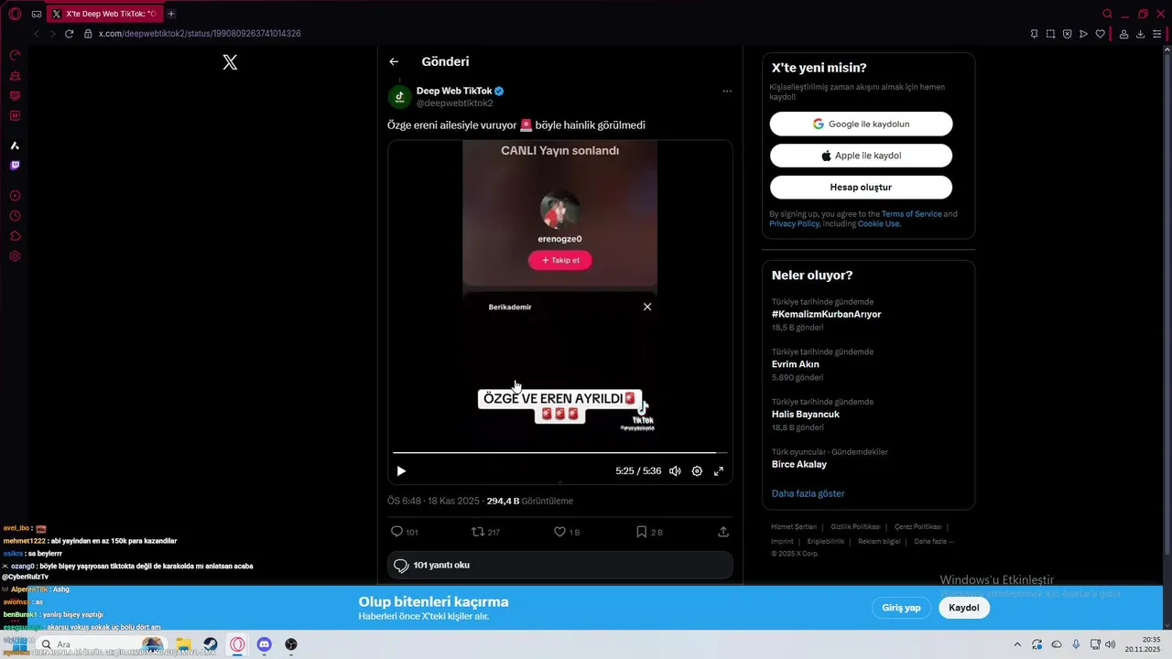1172x659 pixels.
Task: Open Discord from the taskbar
Action: click(264, 644)
